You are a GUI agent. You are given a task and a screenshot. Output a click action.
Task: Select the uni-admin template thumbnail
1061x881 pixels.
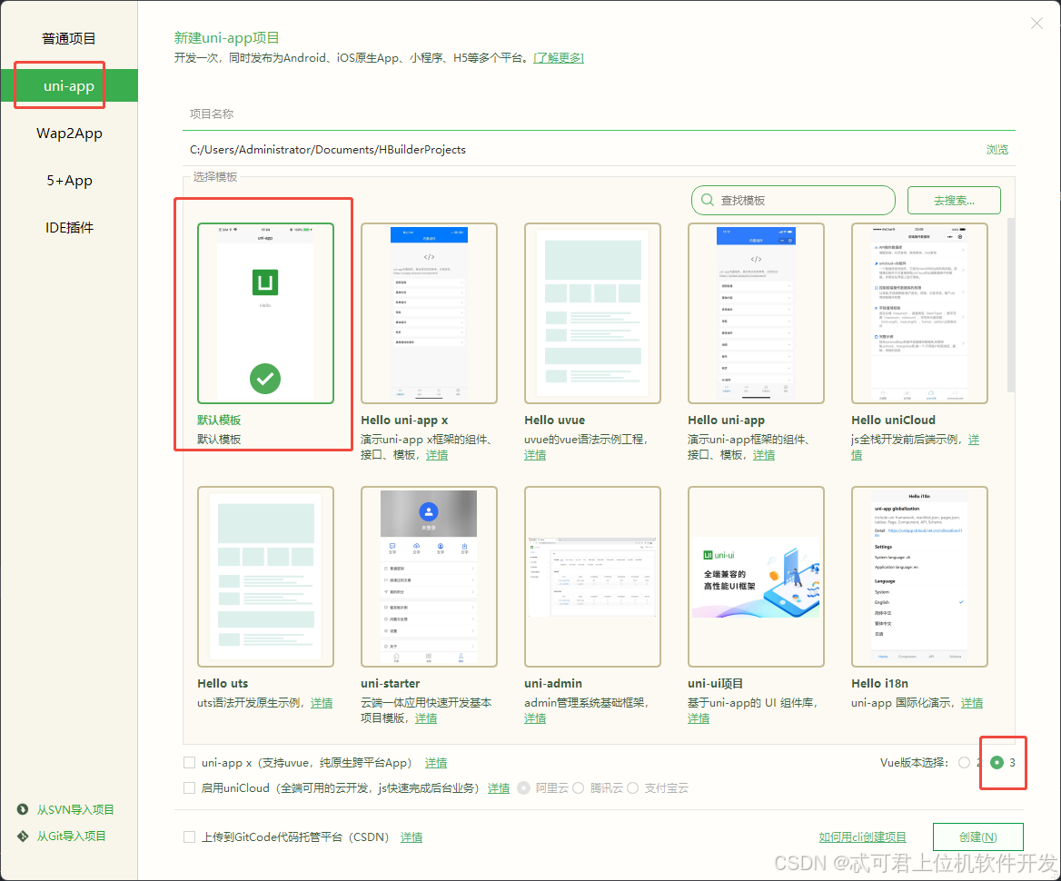593,577
